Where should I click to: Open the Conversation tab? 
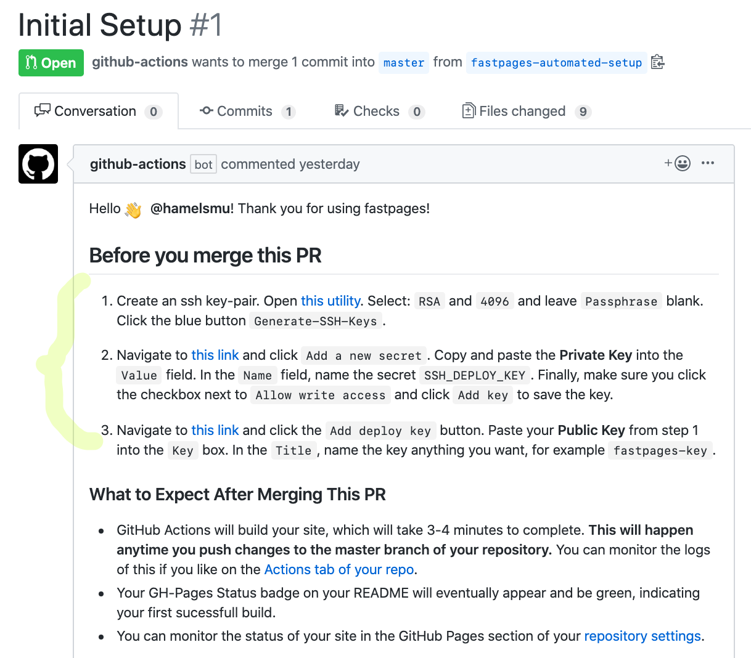(99, 112)
